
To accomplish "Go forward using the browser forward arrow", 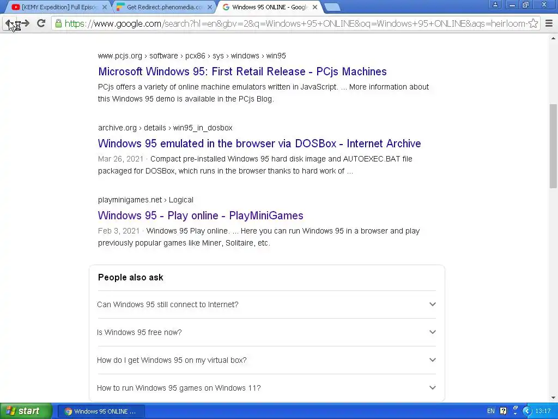I will click(x=25, y=23).
